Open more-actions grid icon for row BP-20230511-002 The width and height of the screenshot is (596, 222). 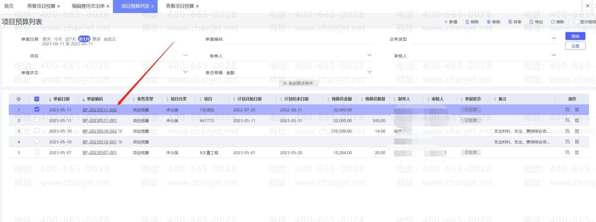(577, 110)
